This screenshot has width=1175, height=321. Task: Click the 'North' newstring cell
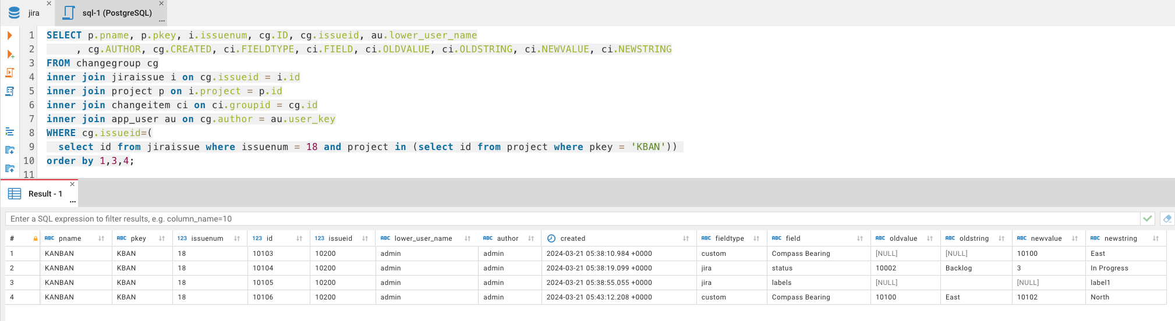1126,297
